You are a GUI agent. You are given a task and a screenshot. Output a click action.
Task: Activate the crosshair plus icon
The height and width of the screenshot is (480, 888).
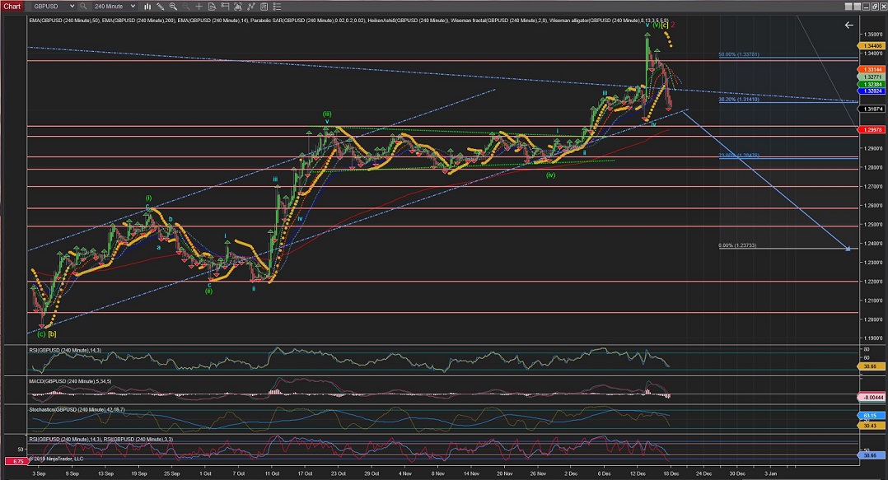pyautogui.click(x=199, y=7)
